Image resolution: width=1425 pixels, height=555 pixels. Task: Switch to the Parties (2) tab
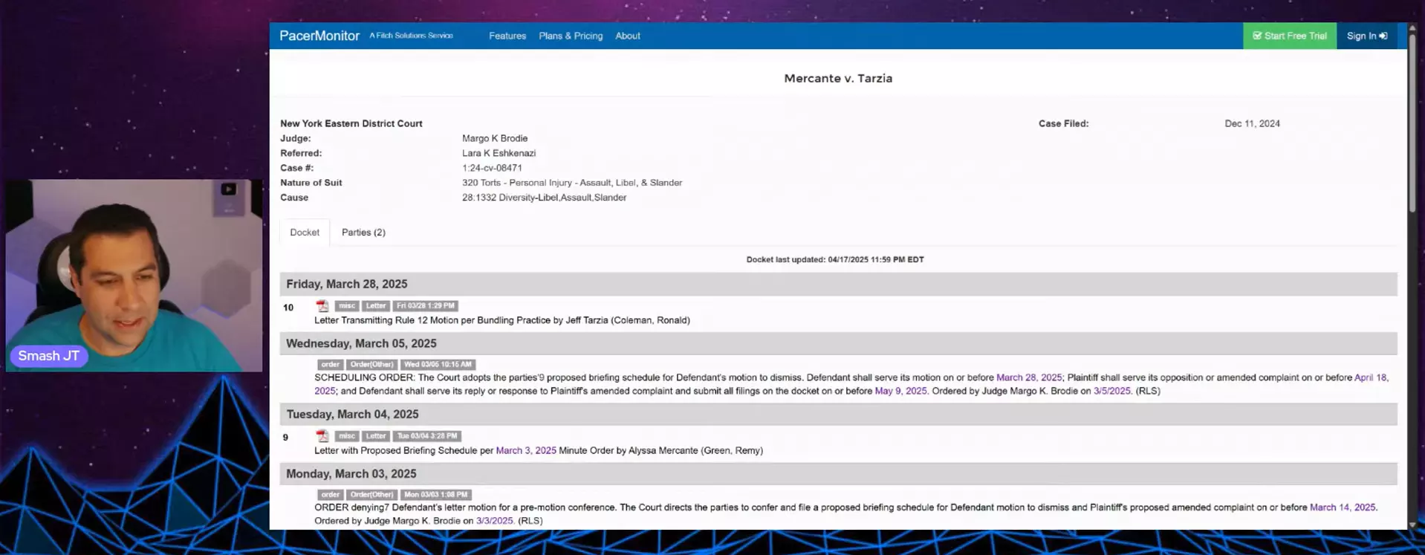[363, 233]
